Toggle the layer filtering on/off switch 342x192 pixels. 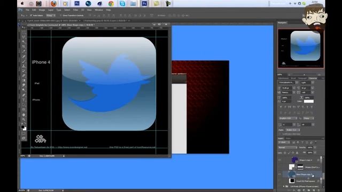point(316,142)
